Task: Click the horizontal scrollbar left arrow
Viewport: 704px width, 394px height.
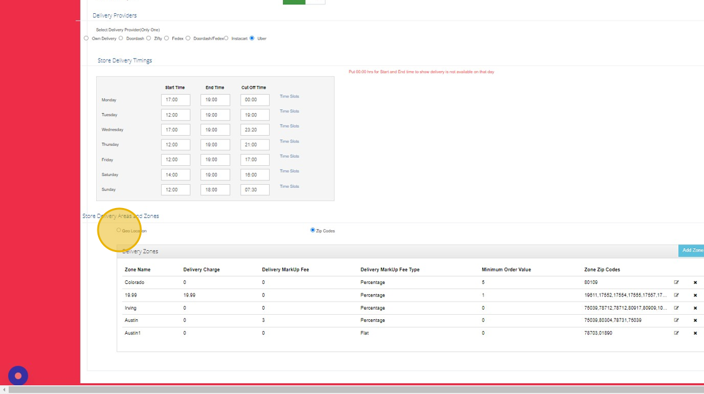Action: [x=4, y=390]
